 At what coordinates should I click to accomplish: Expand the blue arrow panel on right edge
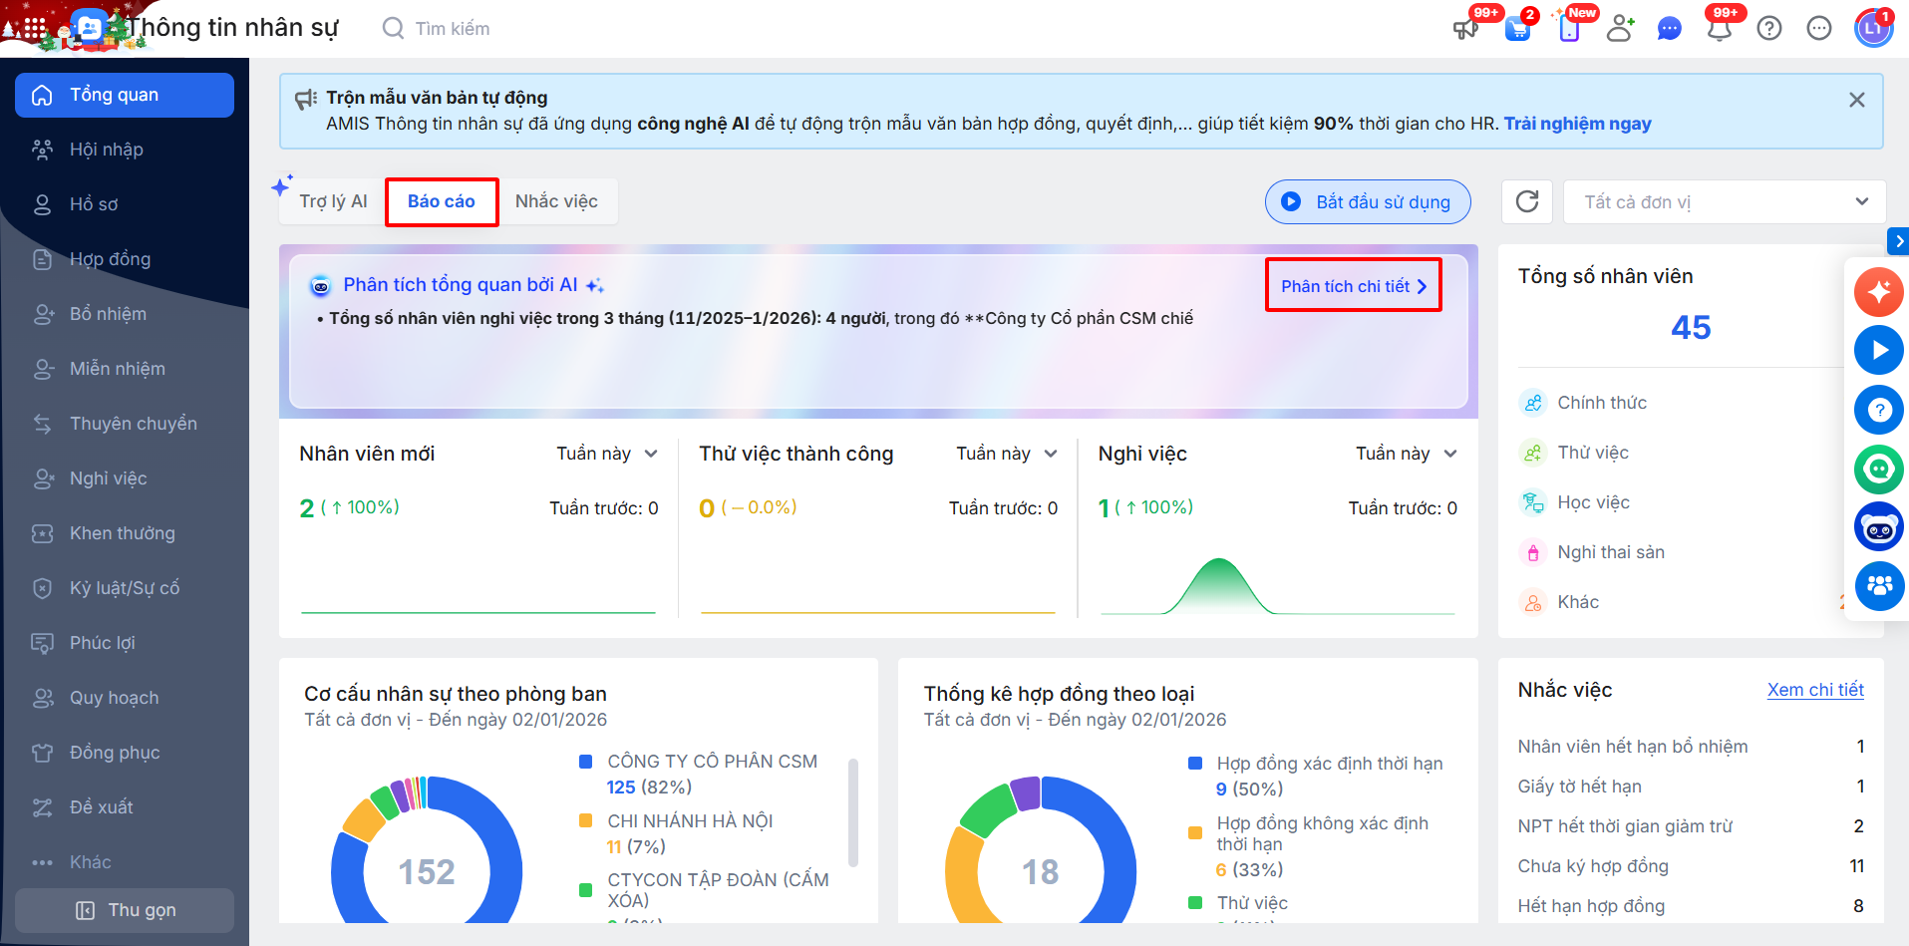tap(1898, 241)
